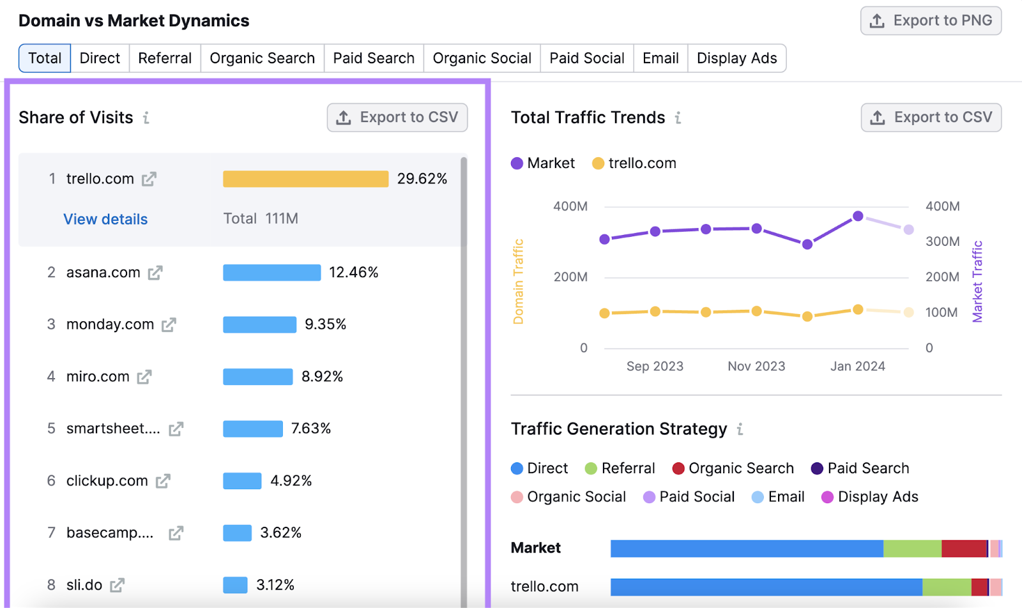Open the Display Ads tab

tap(737, 58)
